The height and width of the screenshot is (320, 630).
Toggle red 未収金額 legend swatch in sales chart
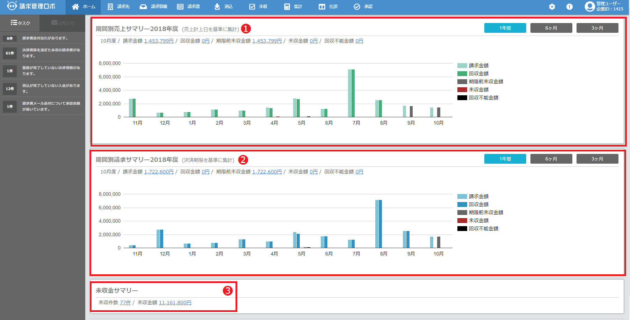pyautogui.click(x=462, y=90)
